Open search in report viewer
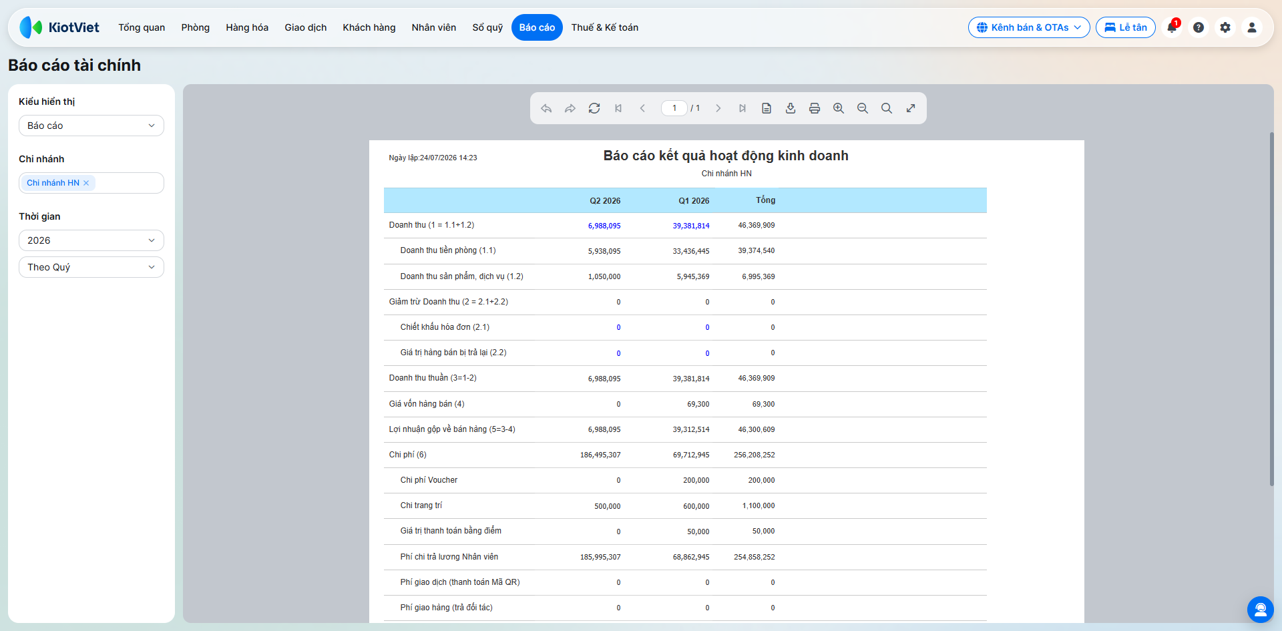The height and width of the screenshot is (631, 1282). click(887, 108)
